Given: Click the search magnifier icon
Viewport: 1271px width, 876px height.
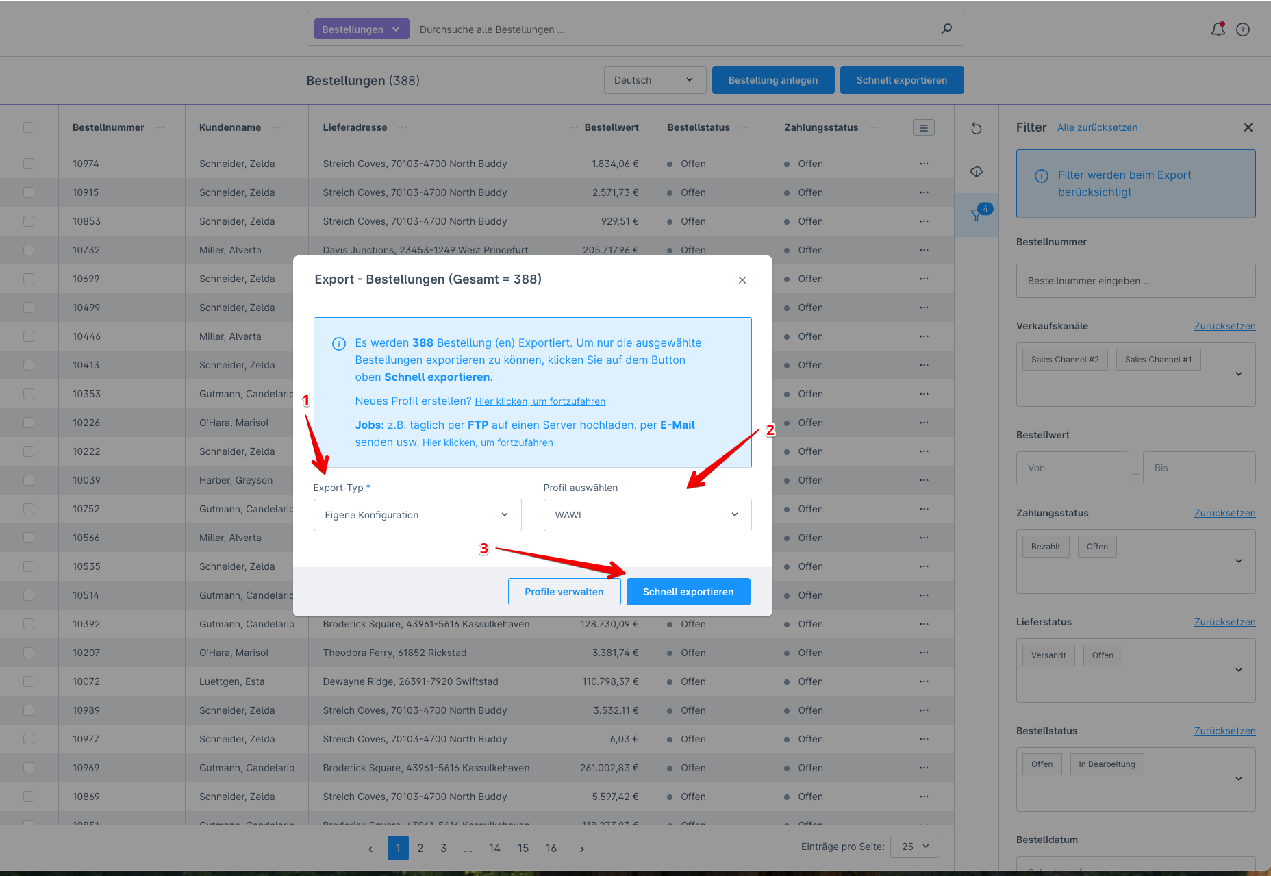Looking at the screenshot, I should click(x=946, y=29).
